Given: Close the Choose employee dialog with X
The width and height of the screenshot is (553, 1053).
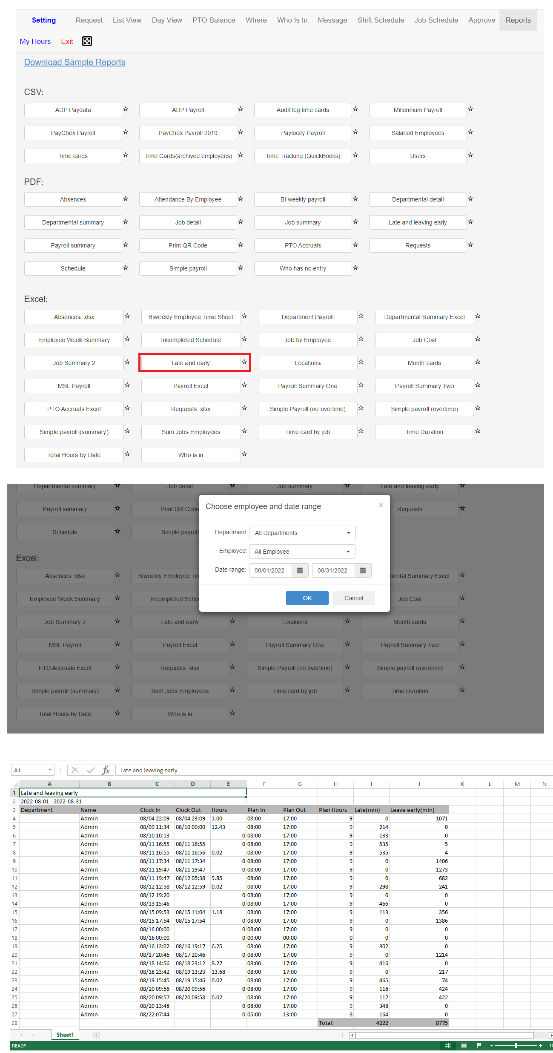Looking at the screenshot, I should pyautogui.click(x=381, y=505).
